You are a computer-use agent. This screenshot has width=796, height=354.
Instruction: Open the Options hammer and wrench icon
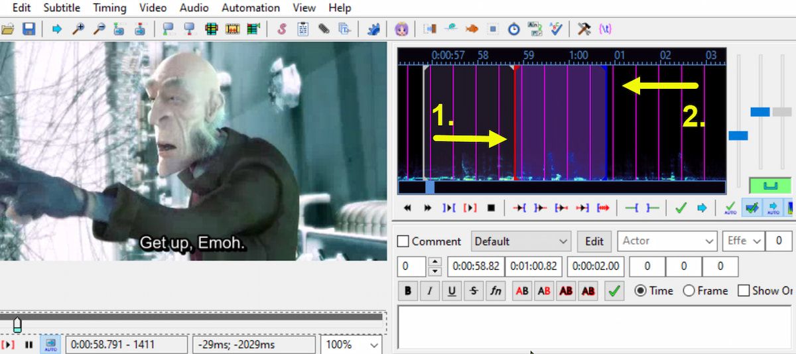click(x=584, y=29)
